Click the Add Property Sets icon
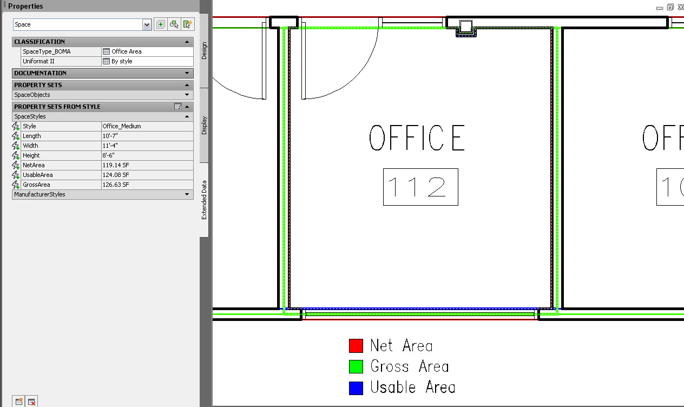 19,401
